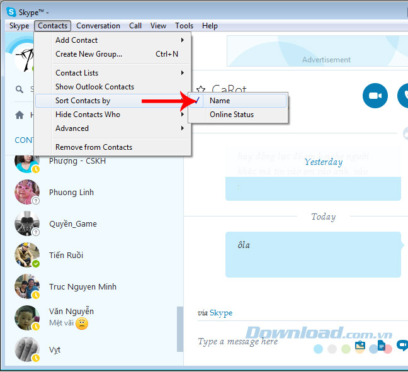Click the 'Mệt vãi' mood text
Screen dimensions: 408x372
click(x=62, y=323)
